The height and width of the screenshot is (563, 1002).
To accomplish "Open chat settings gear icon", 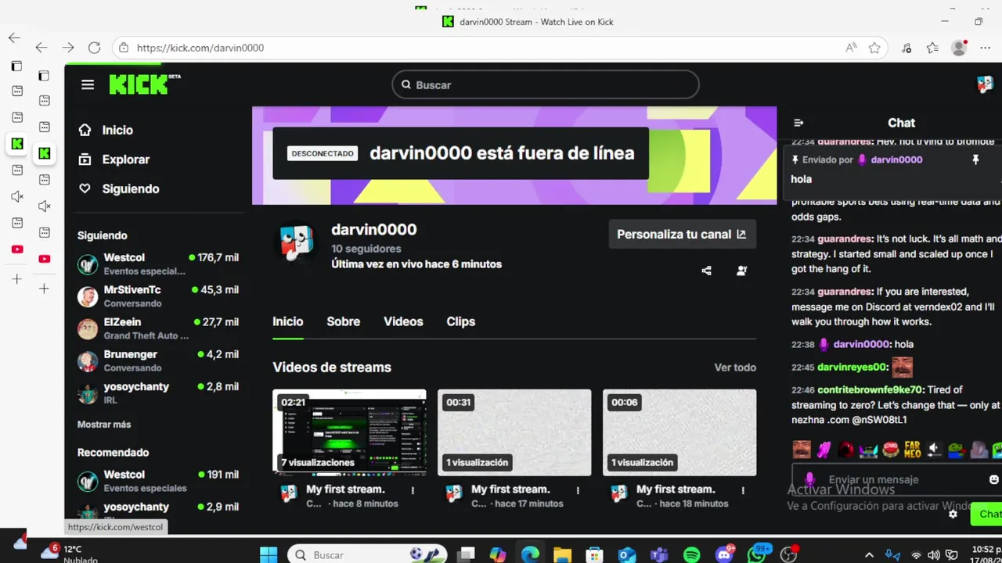I will pyautogui.click(x=953, y=514).
